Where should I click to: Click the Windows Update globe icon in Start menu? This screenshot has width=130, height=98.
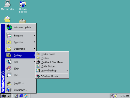pos(9,27)
